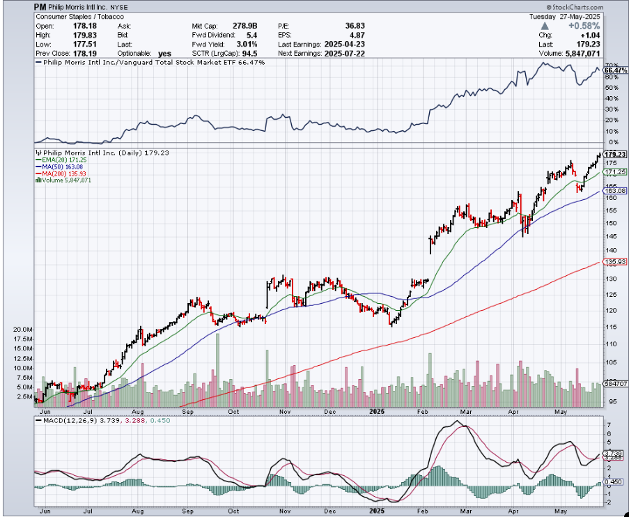Select the percent change +0.58%
Screen dimensions: 629x517
click(x=584, y=26)
